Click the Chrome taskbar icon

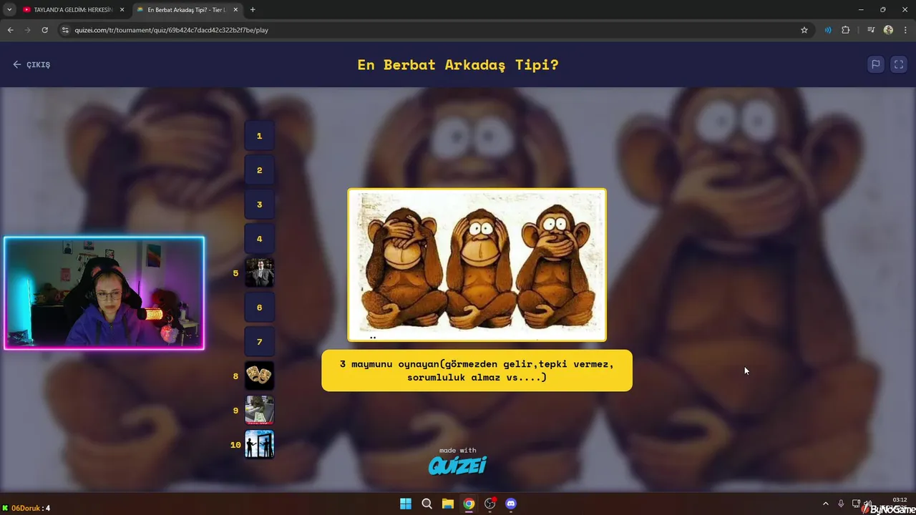469,504
